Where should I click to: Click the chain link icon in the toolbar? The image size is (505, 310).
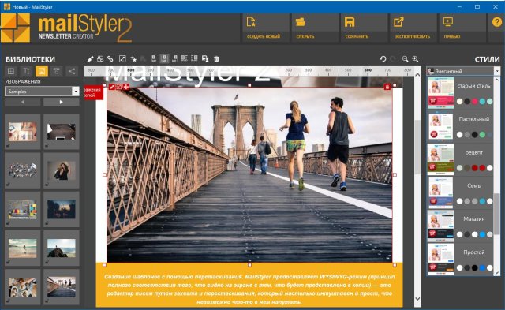coord(110,58)
